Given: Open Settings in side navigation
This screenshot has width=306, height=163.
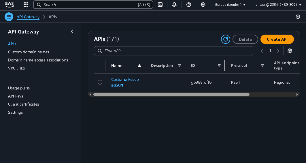Looking at the screenshot, I should point(16,112).
